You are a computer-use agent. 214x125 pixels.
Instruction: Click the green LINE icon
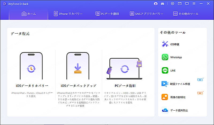[165, 70]
